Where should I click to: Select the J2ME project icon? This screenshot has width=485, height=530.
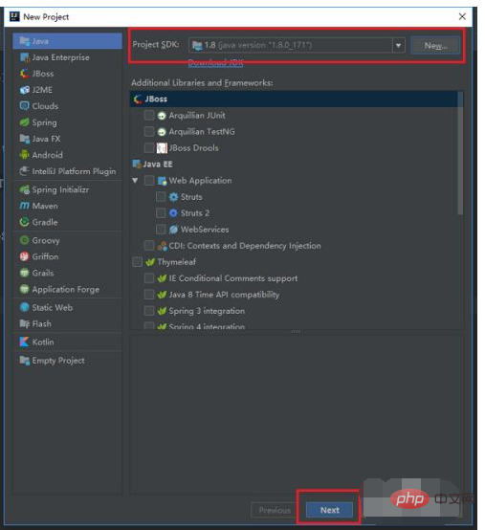(x=24, y=90)
